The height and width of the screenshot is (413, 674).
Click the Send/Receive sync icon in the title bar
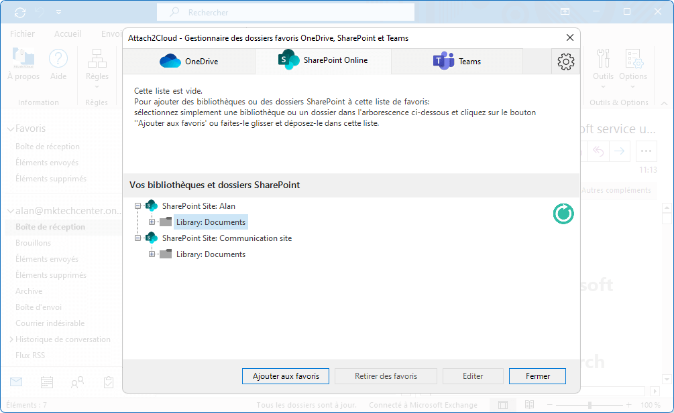click(19, 11)
